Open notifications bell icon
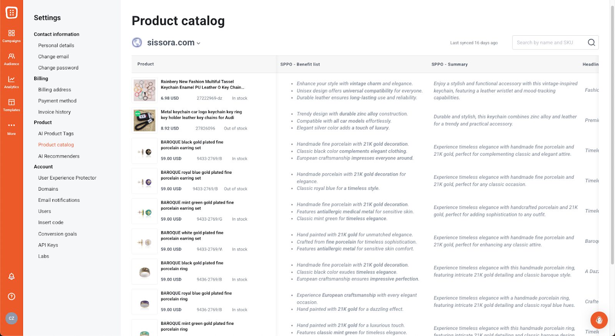This screenshot has width=615, height=336. pyautogui.click(x=12, y=277)
